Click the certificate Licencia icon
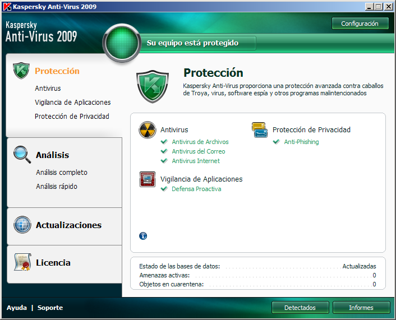396x320 pixels. point(22,262)
